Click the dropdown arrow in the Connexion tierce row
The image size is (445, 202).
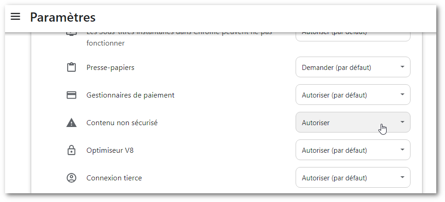tap(402, 178)
